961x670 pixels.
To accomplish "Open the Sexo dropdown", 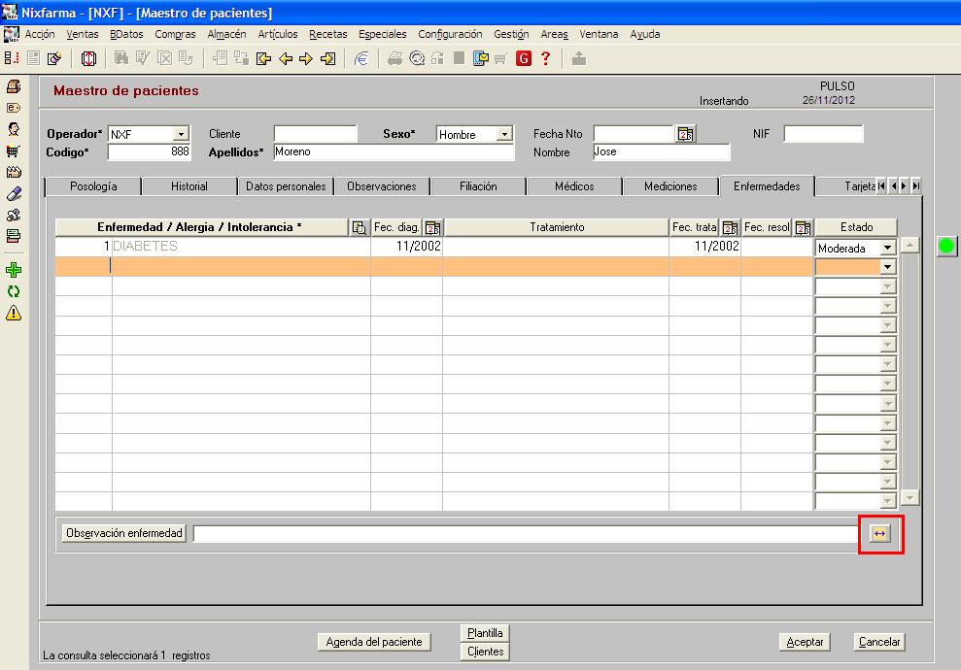I will [x=504, y=134].
